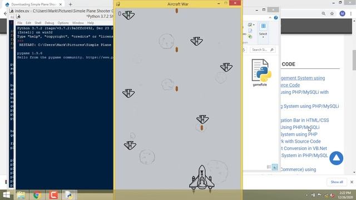
Task: Open the Edit menu in Python Shell
Action: pyautogui.click(x=28, y=23)
